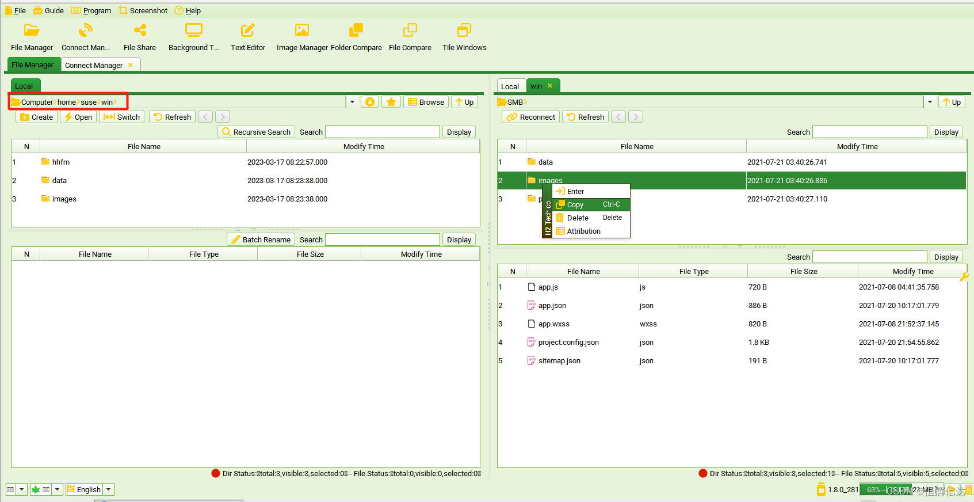The image size is (974, 502).
Task: Open the Help menu
Action: click(x=188, y=10)
